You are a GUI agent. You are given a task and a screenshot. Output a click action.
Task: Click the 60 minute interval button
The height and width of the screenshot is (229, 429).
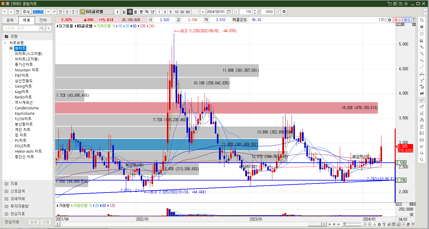coord(188,12)
